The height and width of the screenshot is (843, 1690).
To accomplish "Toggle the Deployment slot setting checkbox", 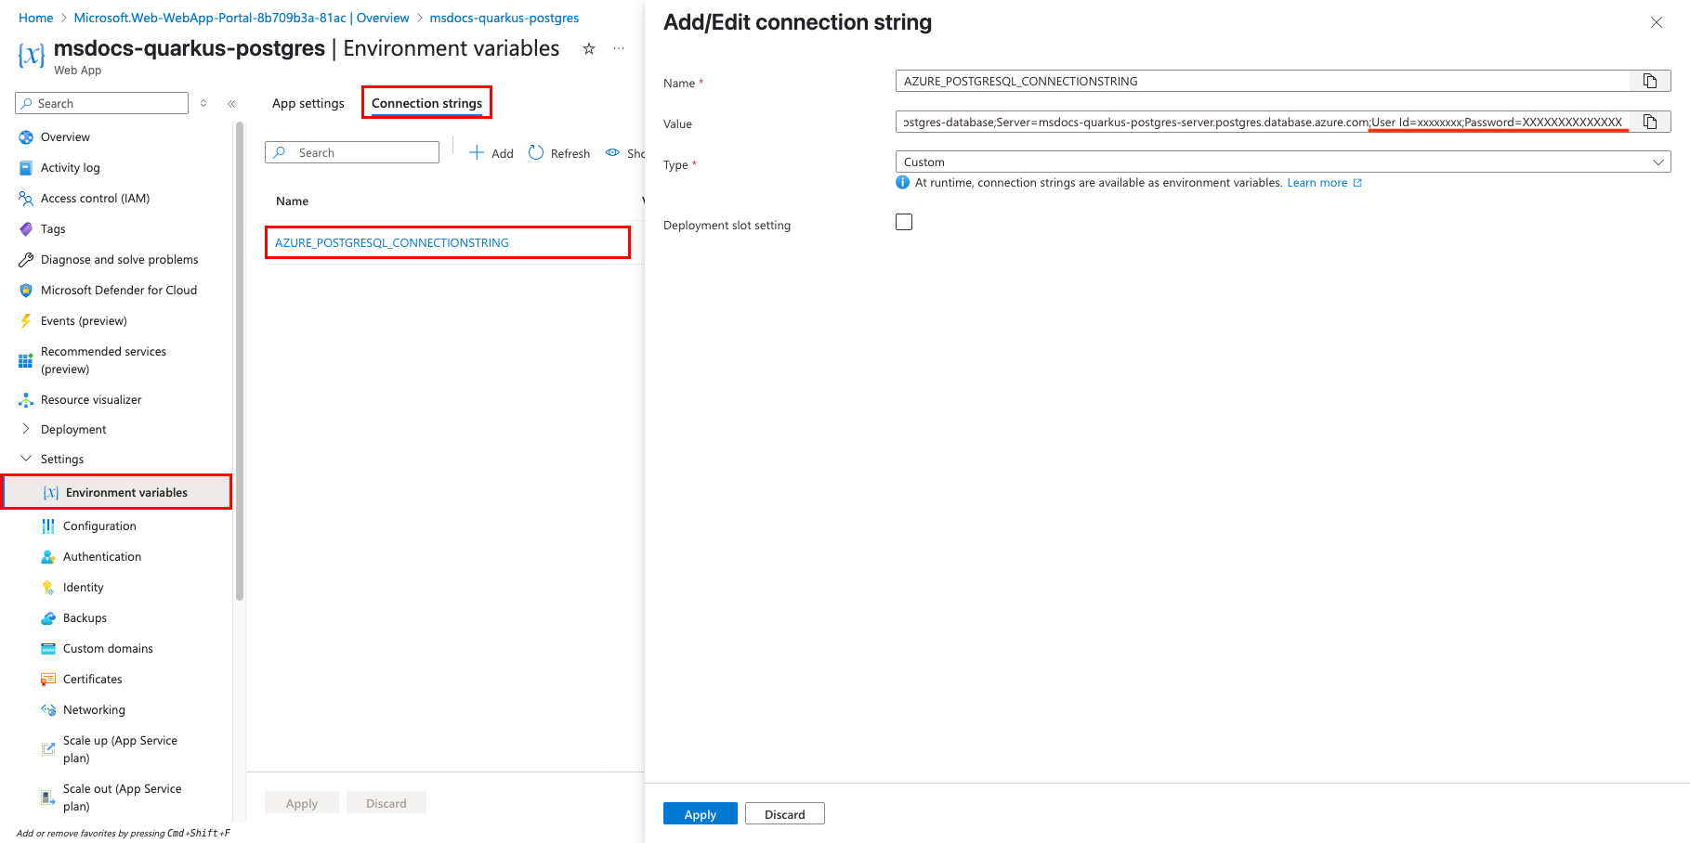I will 904,222.
